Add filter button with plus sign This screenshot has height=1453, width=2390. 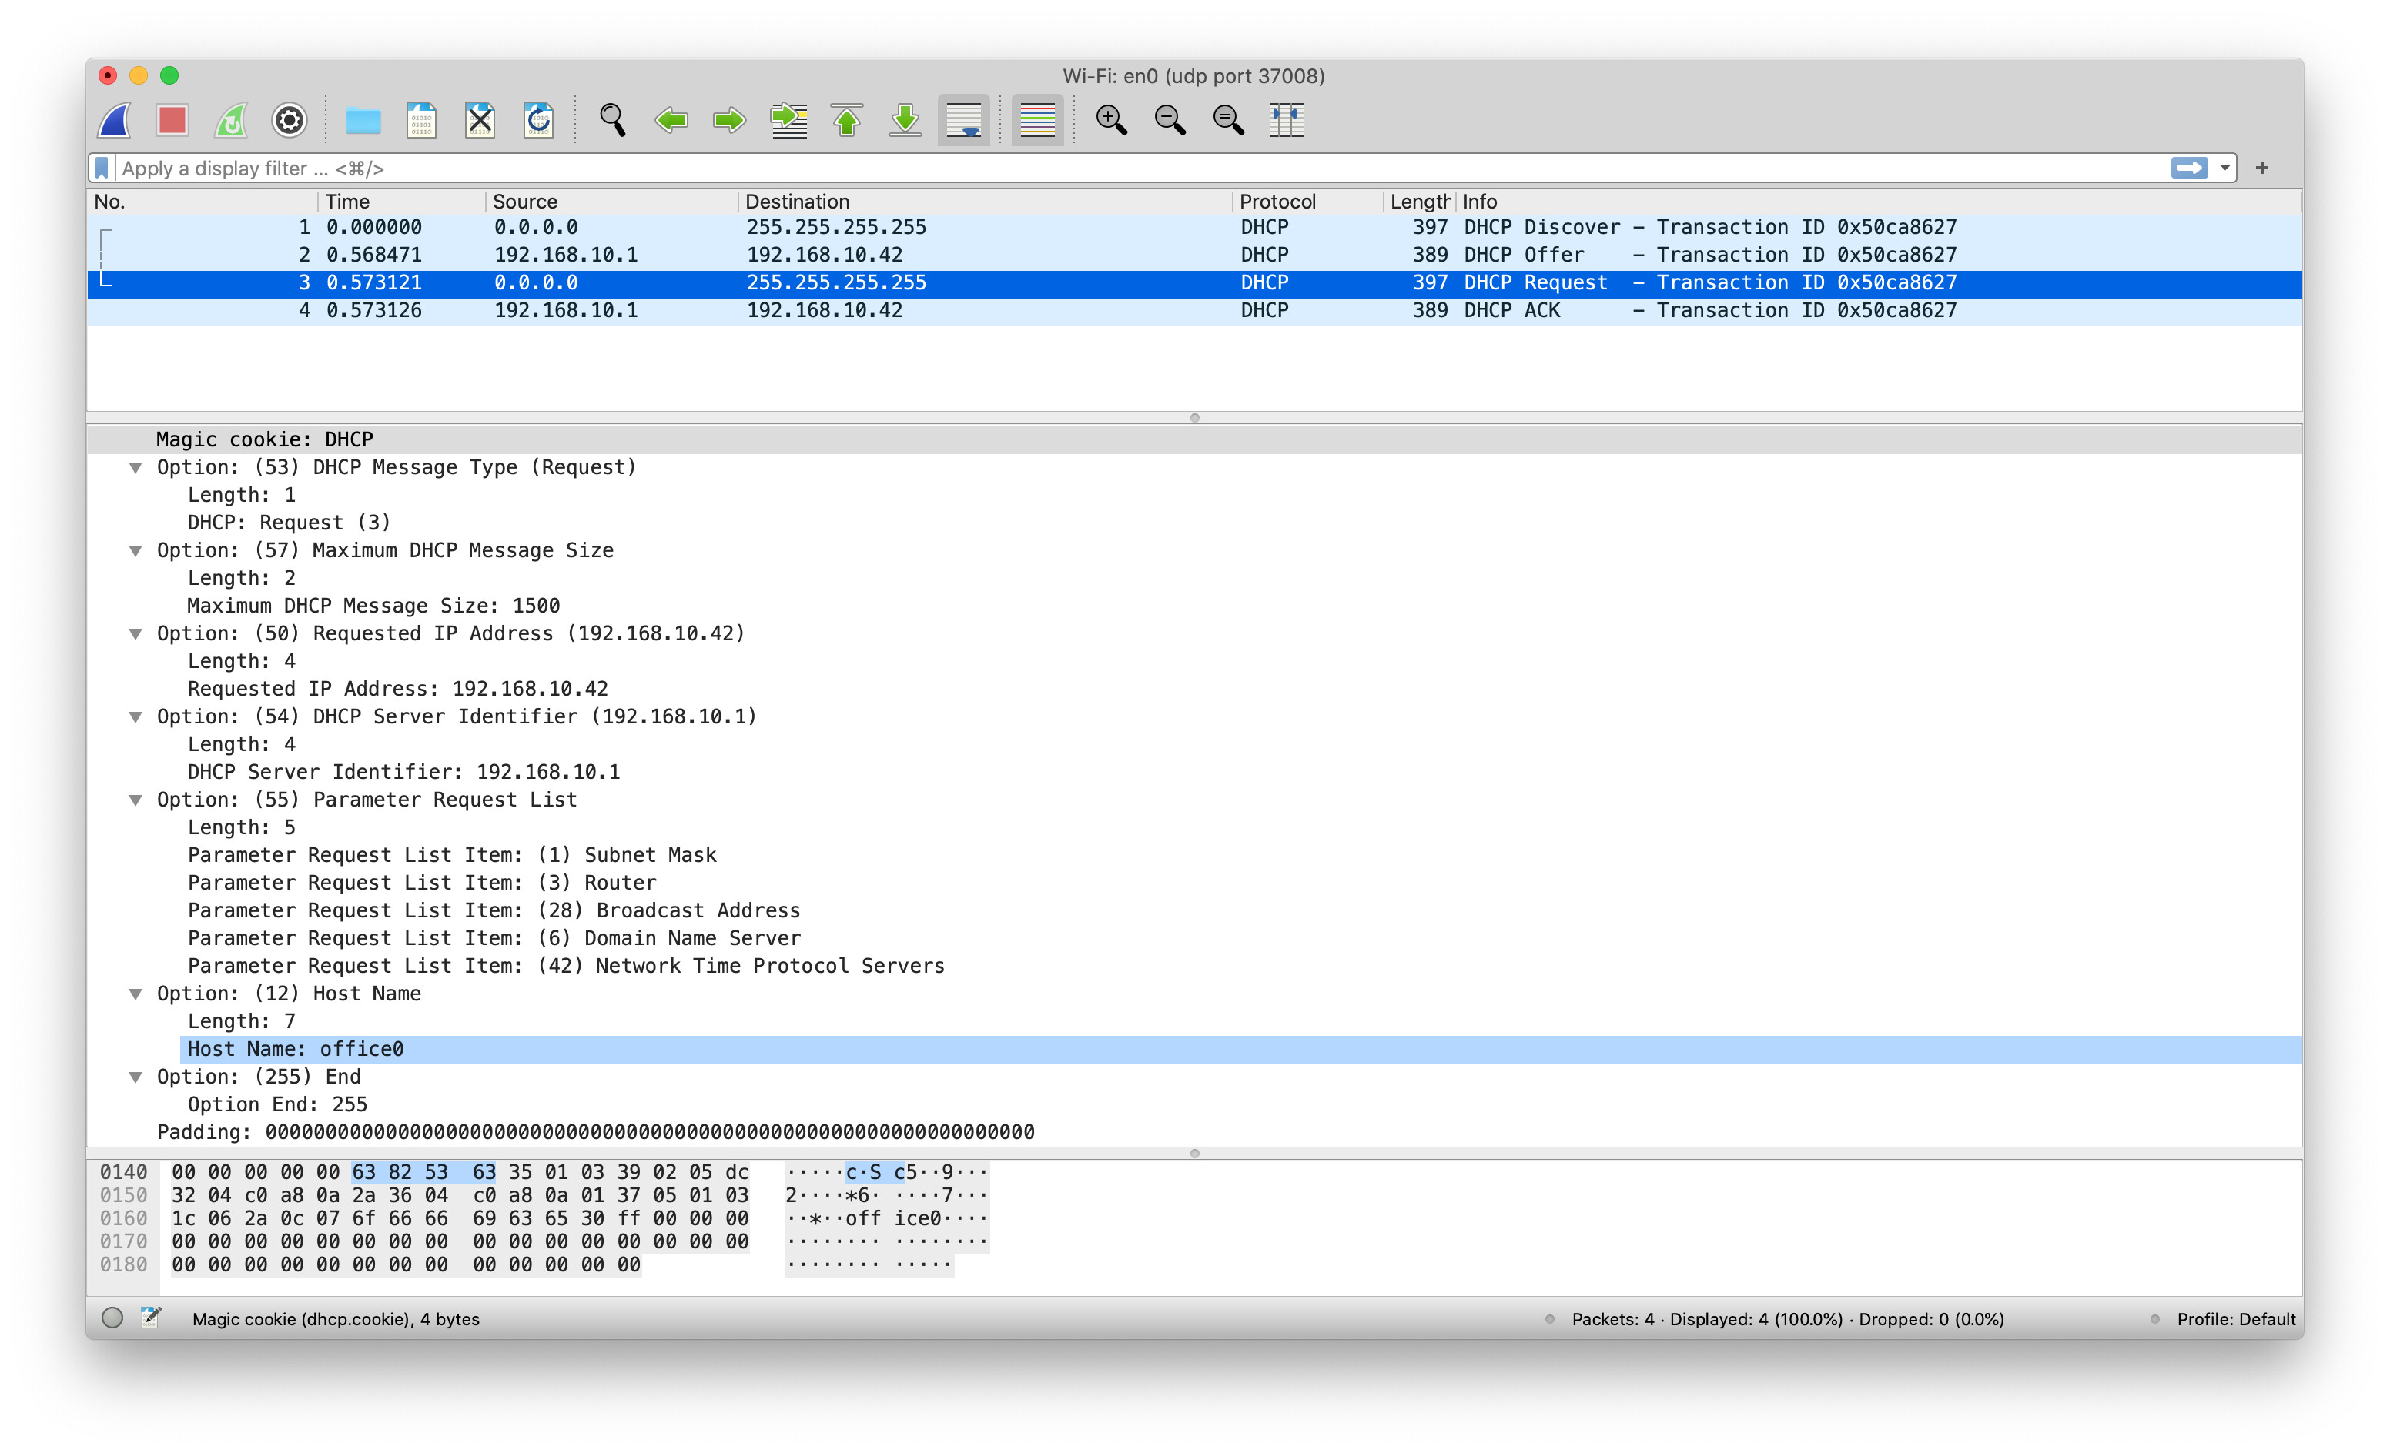tap(2262, 169)
